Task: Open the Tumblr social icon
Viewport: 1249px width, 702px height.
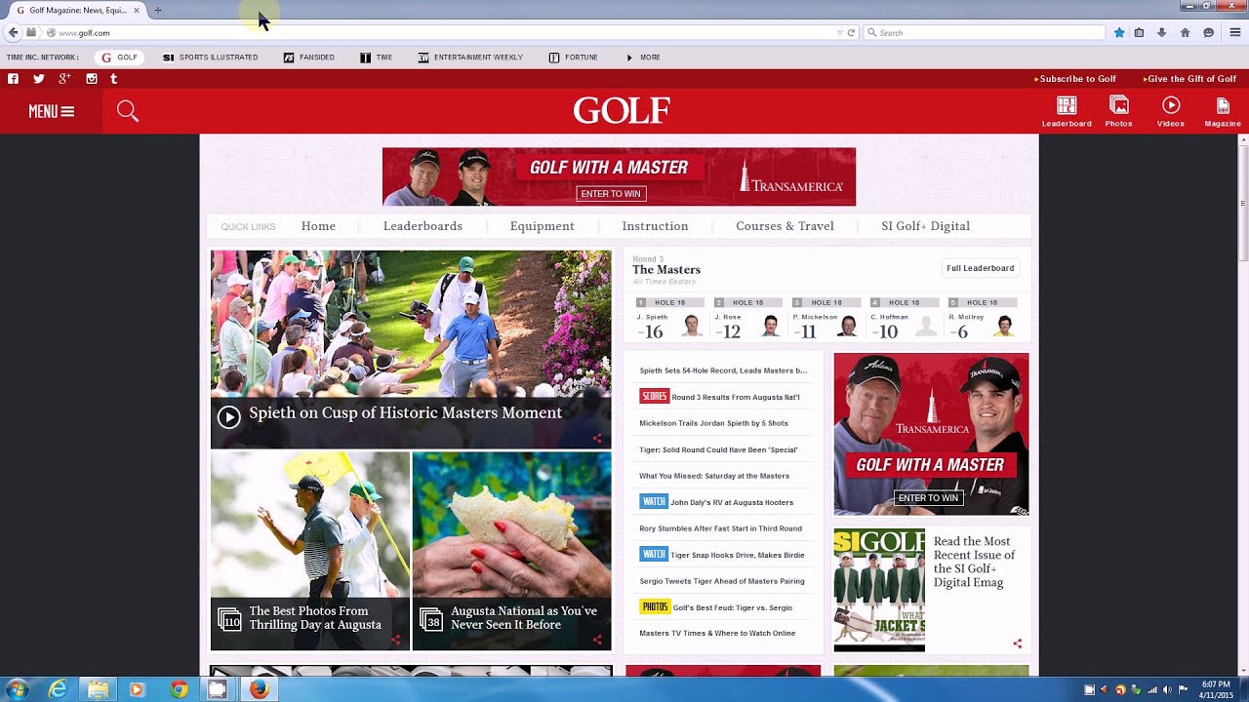Action: [114, 79]
